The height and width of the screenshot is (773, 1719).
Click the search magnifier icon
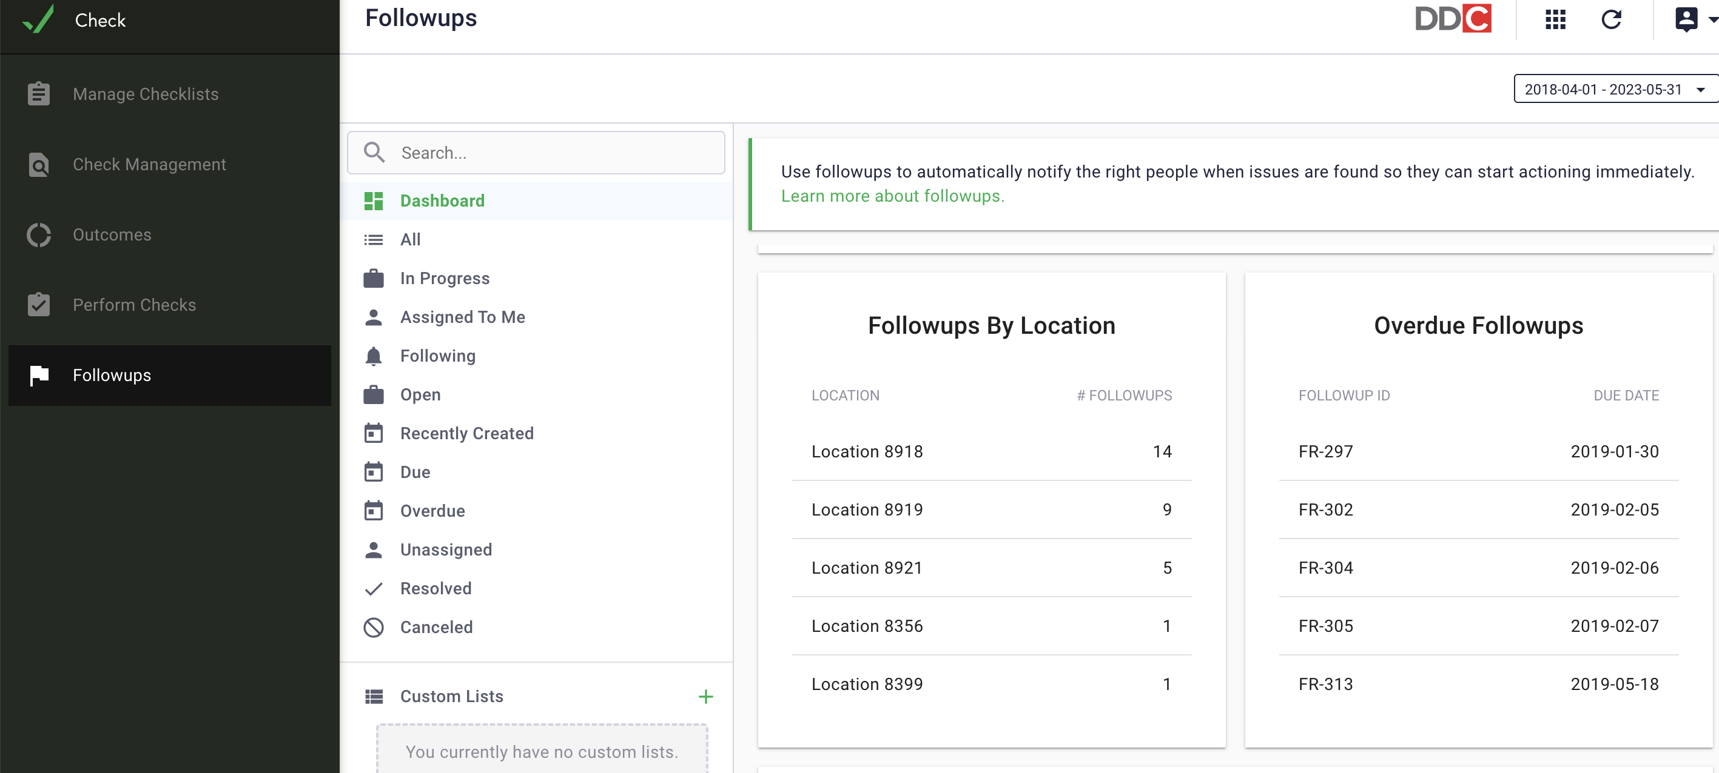[x=374, y=152]
